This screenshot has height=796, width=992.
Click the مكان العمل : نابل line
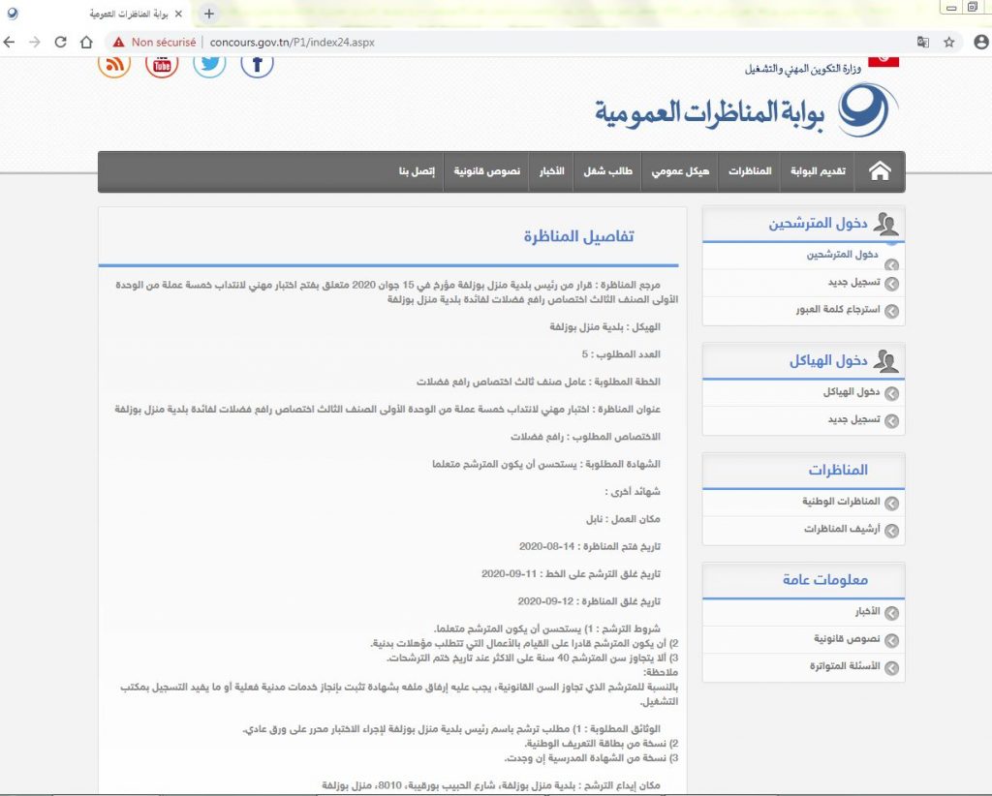point(623,519)
